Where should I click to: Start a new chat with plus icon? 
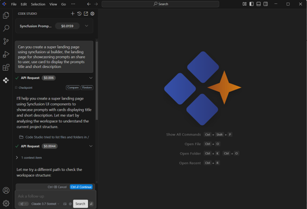[73, 14]
